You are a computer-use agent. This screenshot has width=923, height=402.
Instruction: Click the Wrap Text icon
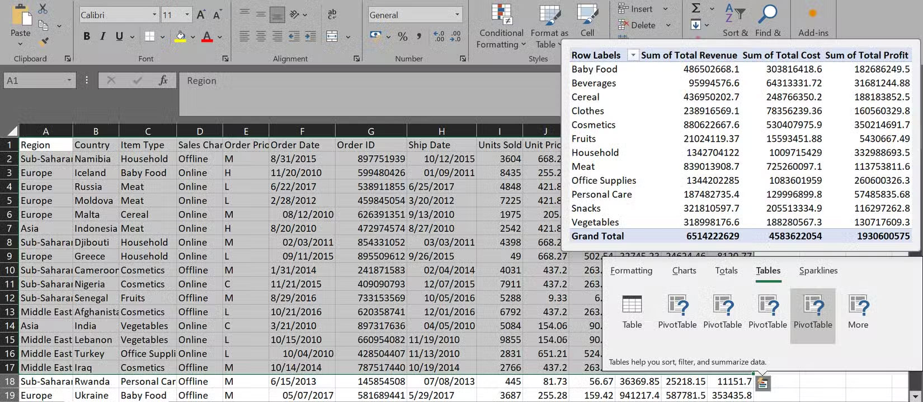click(x=332, y=15)
